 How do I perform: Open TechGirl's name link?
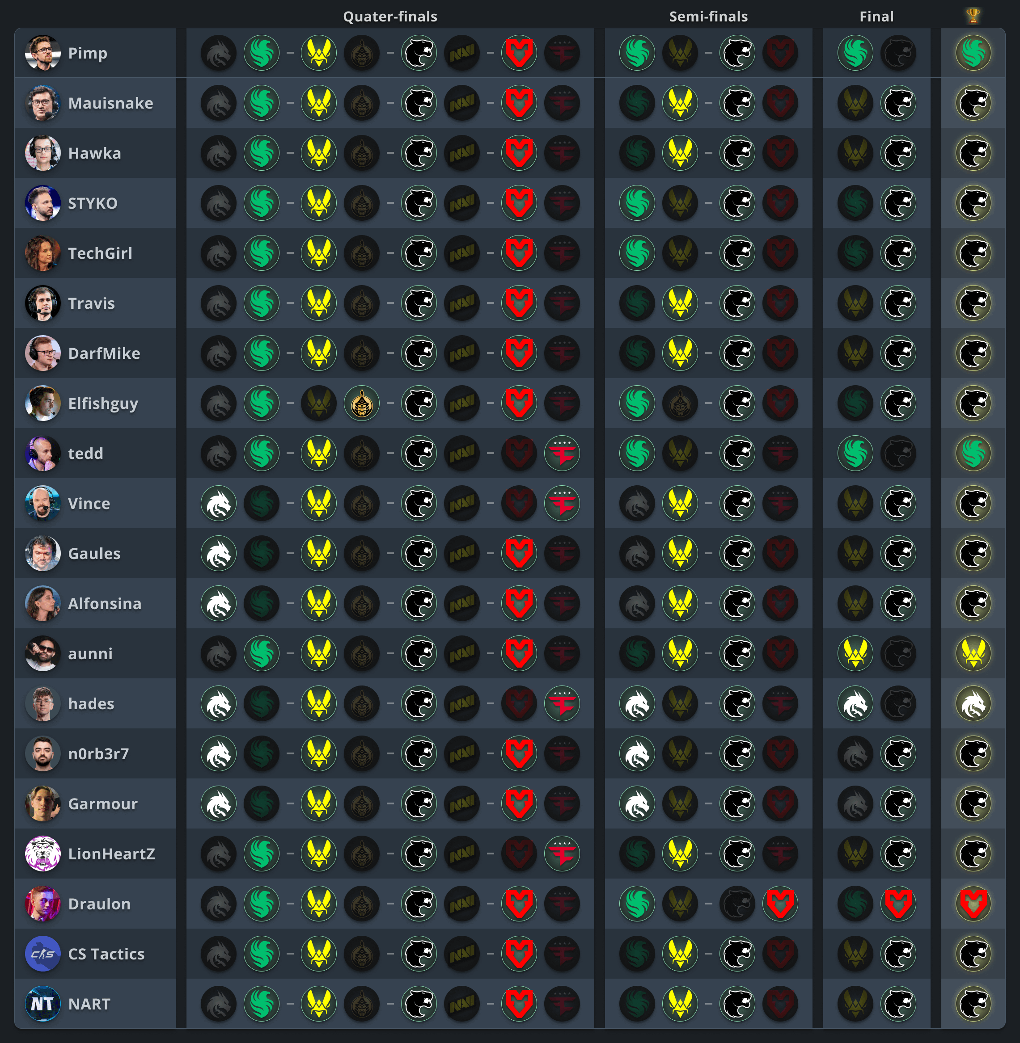point(100,253)
